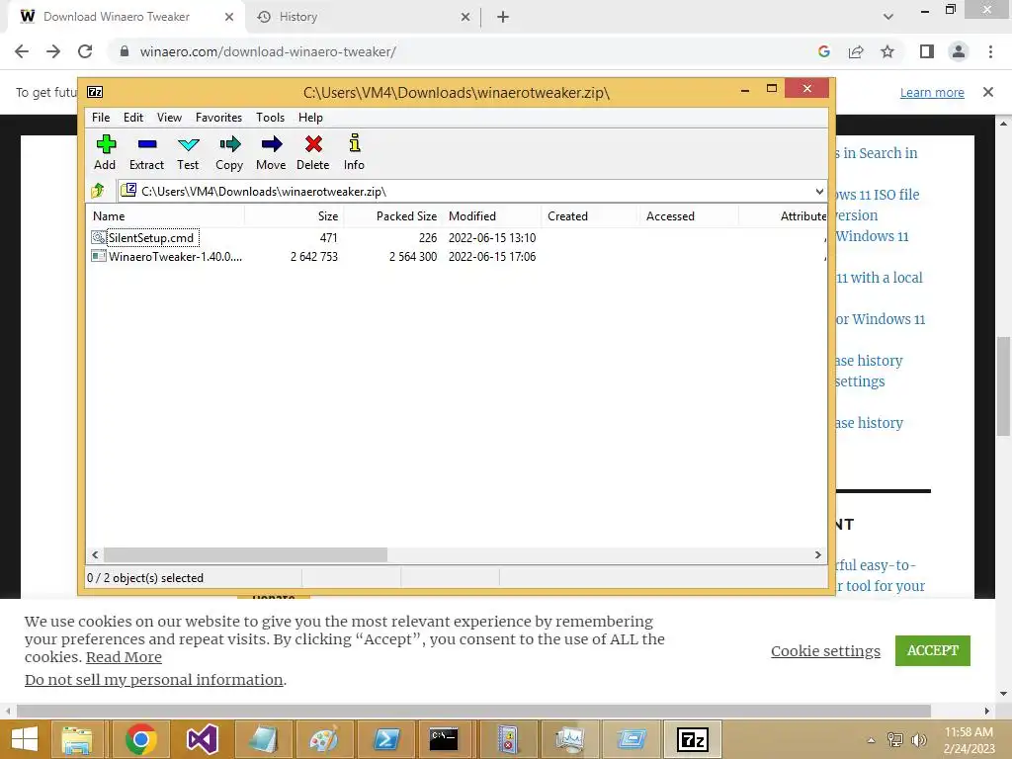Image resolution: width=1012 pixels, height=759 pixels.
Task: Reload the Chrome page
Action: pyautogui.click(x=85, y=51)
